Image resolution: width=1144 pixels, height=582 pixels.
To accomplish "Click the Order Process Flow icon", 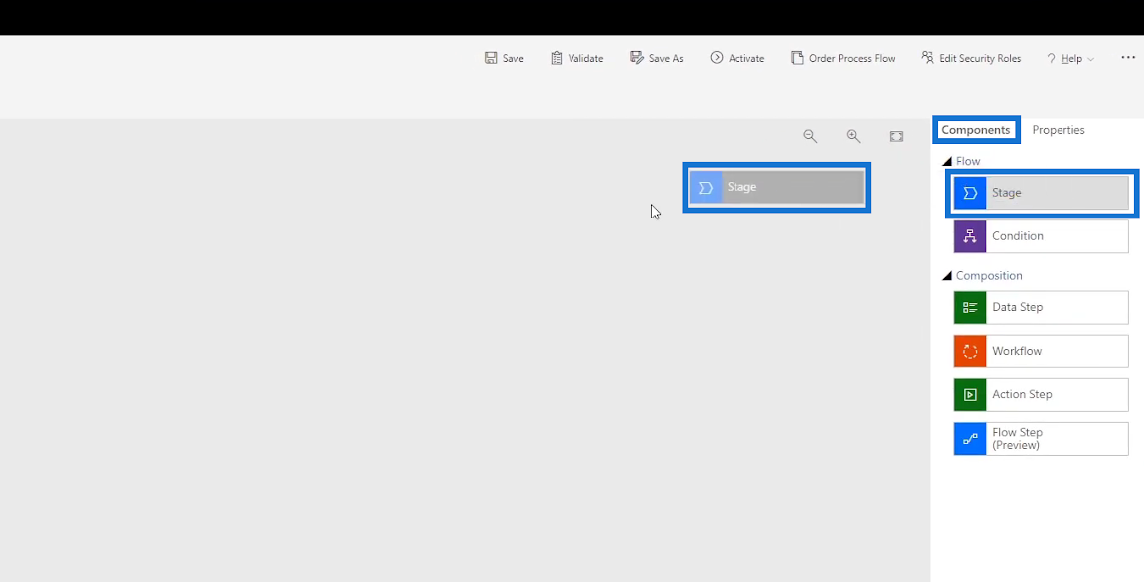I will (x=797, y=58).
